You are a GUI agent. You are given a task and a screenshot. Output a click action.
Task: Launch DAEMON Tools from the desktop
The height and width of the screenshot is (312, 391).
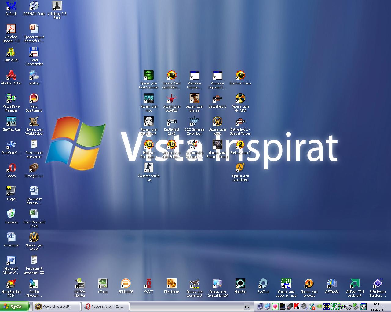coord(34,5)
